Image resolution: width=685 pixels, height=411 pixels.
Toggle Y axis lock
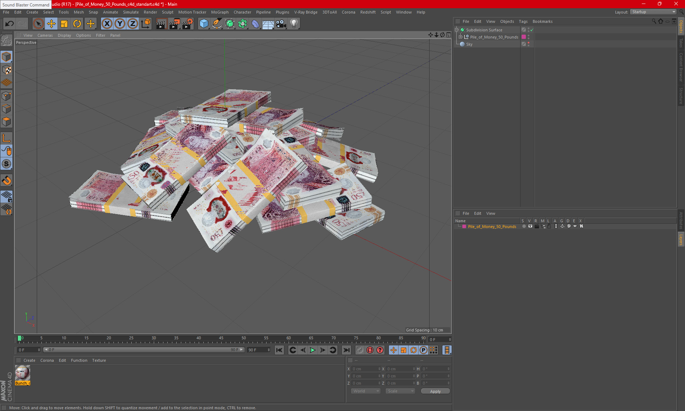click(x=120, y=24)
